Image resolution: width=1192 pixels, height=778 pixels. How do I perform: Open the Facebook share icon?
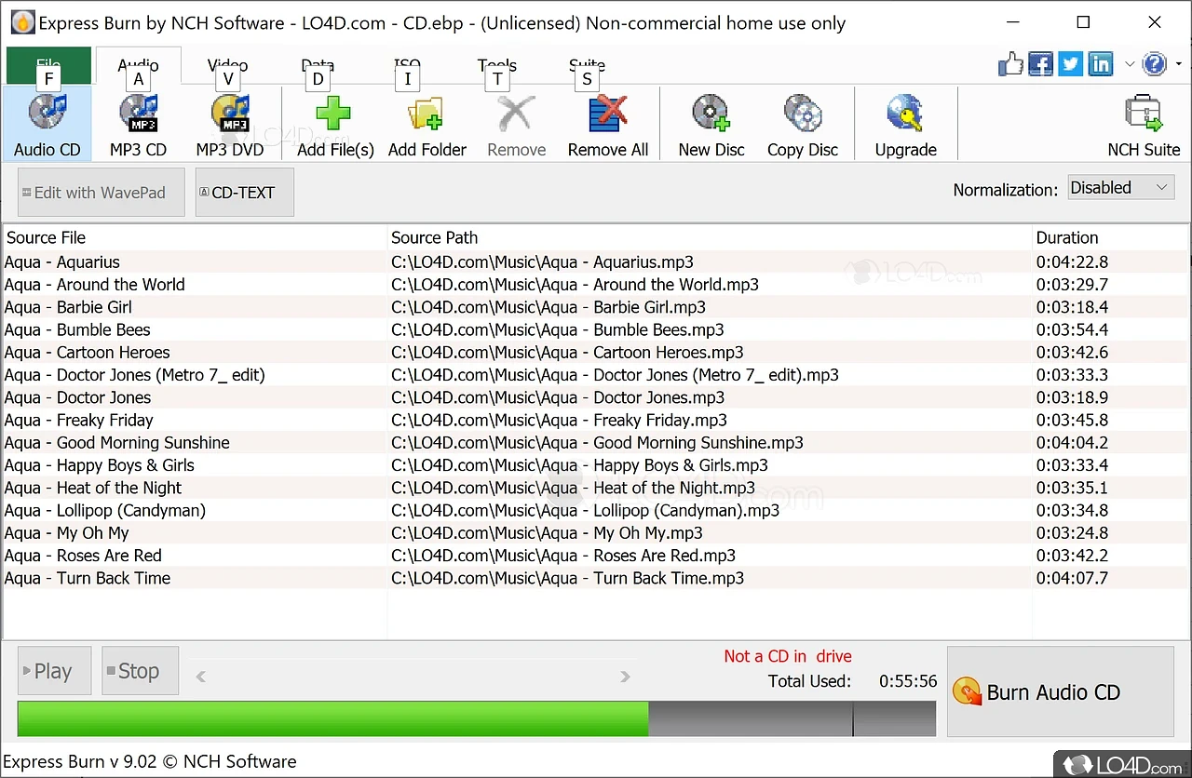point(1041,64)
